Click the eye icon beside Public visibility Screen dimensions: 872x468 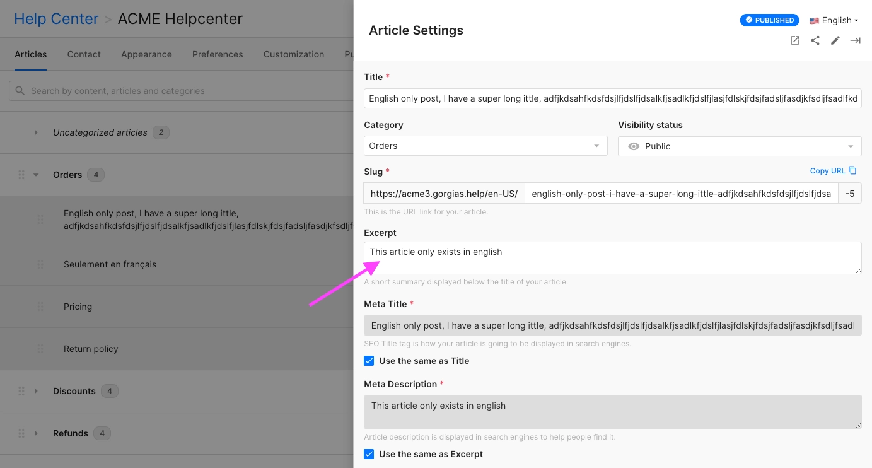pos(634,146)
